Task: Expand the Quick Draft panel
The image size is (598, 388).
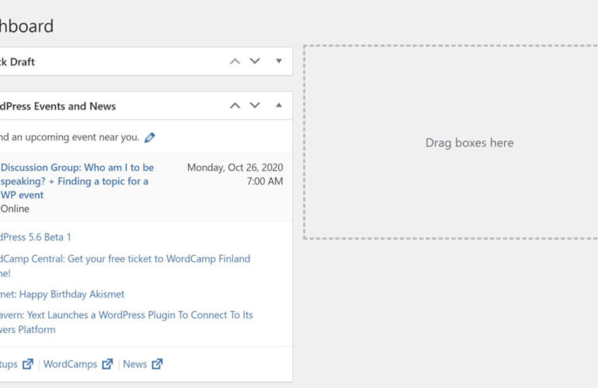Action: tap(279, 61)
